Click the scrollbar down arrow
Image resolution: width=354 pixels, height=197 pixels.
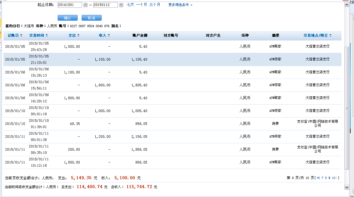click(x=347, y=187)
